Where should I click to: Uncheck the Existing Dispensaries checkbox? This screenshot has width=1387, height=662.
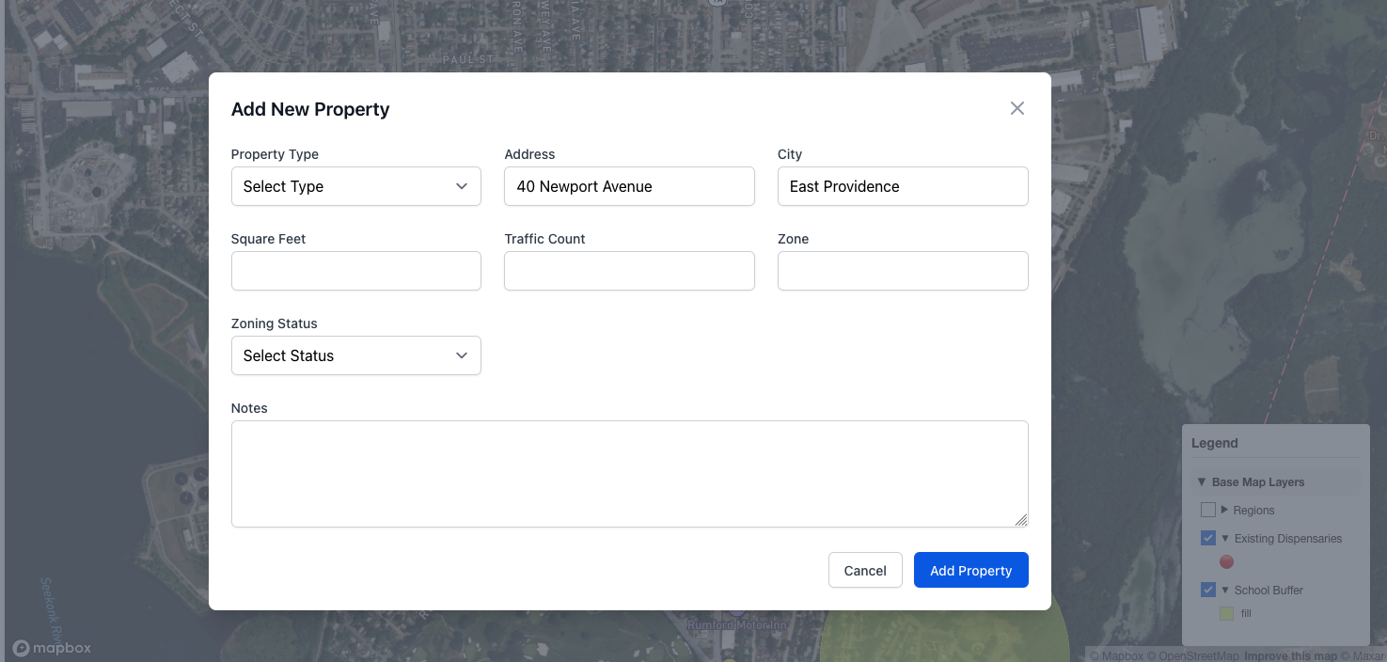(1208, 538)
